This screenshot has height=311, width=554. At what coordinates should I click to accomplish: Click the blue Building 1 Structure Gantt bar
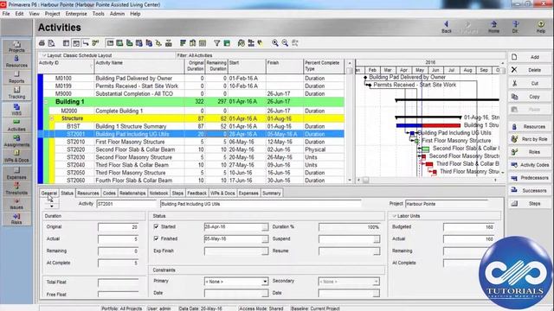(x=409, y=125)
